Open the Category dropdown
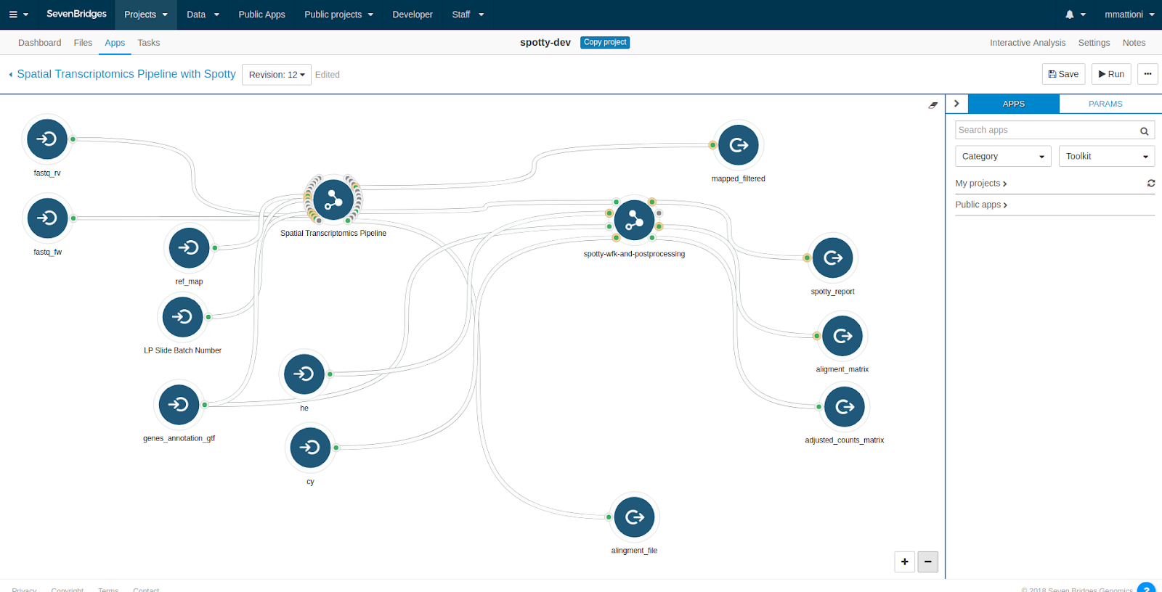1162x592 pixels. tap(1003, 156)
